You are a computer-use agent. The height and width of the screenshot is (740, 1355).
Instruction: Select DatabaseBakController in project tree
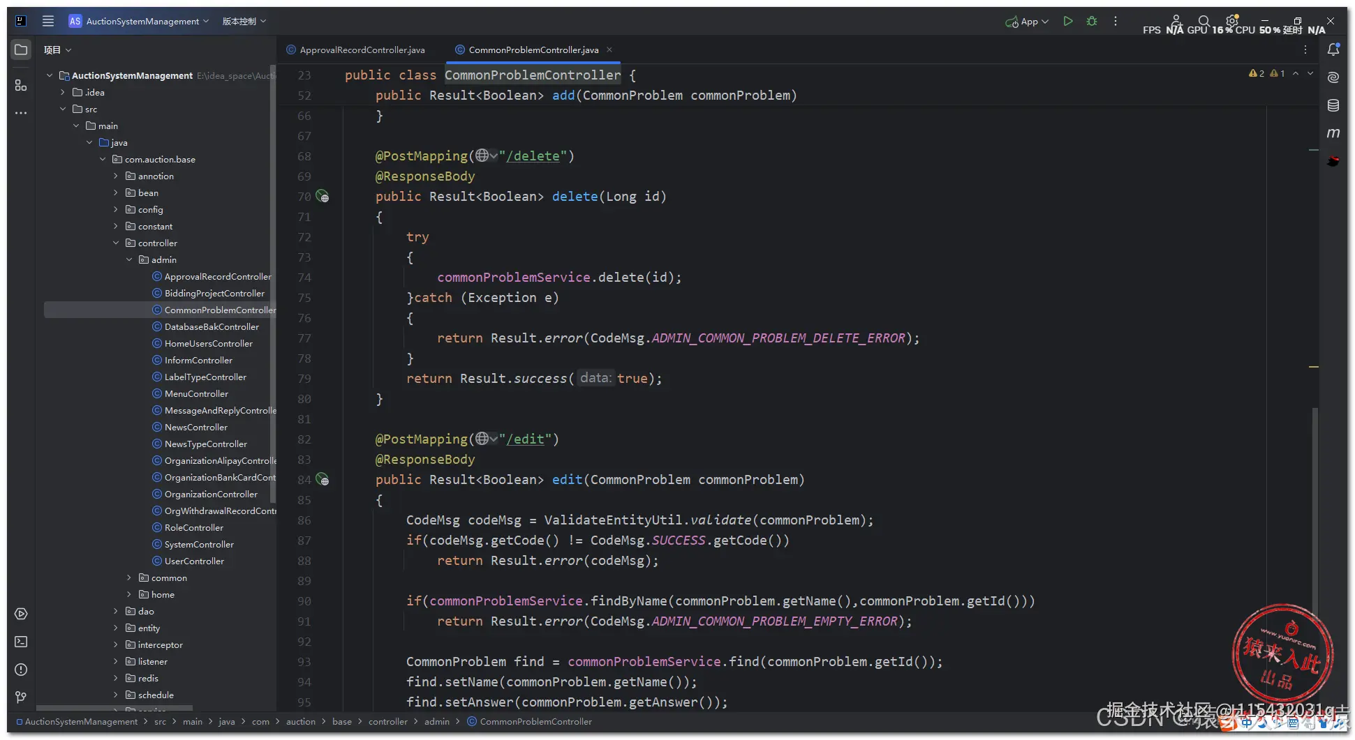pos(212,326)
